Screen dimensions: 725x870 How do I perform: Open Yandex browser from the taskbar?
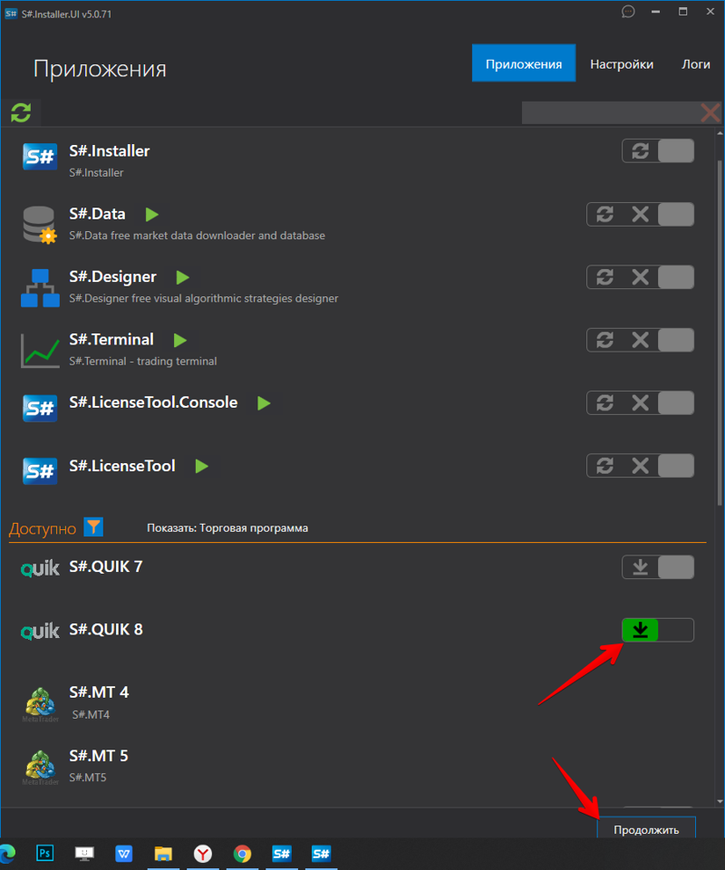coord(203,854)
